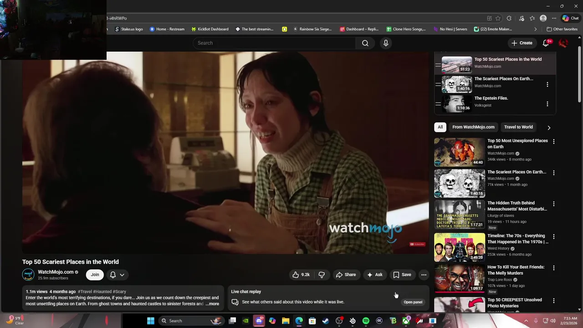Dislike the video with thumbs-down icon
Image resolution: width=583 pixels, height=328 pixels.
pyautogui.click(x=322, y=275)
